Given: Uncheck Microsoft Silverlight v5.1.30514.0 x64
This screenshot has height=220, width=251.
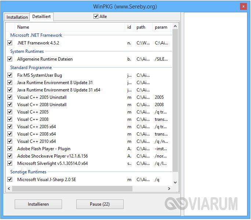Looking at the screenshot, I should [10, 163].
